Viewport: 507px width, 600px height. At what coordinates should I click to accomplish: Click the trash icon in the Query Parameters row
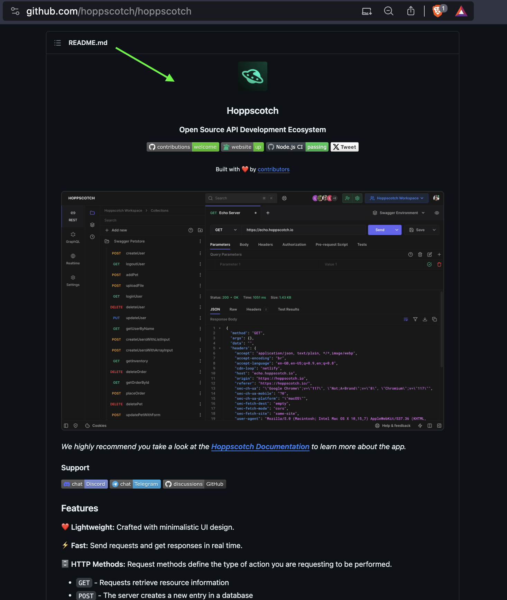tap(420, 255)
